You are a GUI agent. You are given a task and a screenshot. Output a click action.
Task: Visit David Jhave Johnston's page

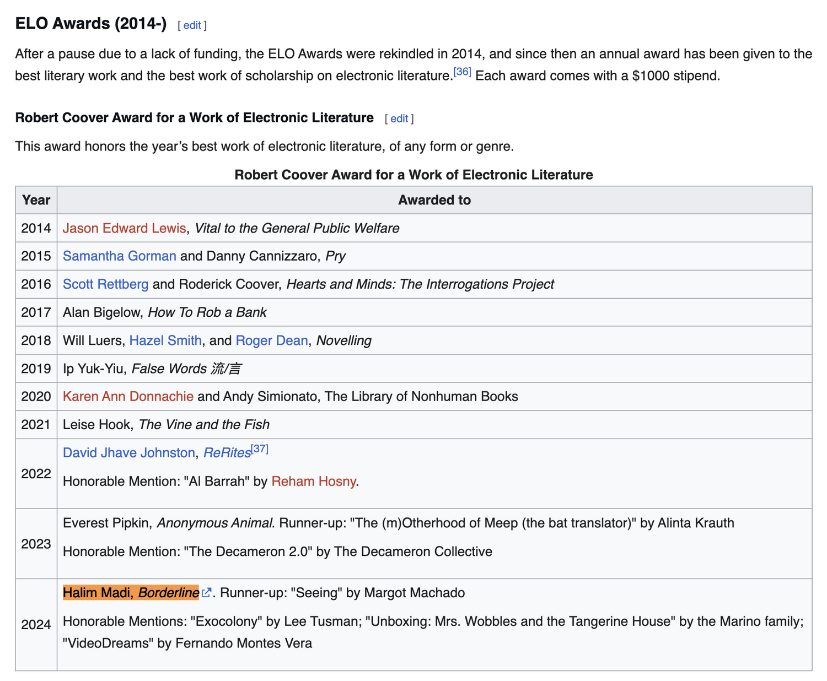128,453
